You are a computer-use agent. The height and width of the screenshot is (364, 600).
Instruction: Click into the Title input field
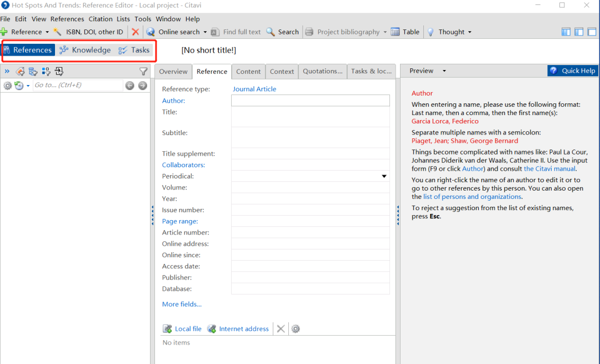click(x=311, y=116)
